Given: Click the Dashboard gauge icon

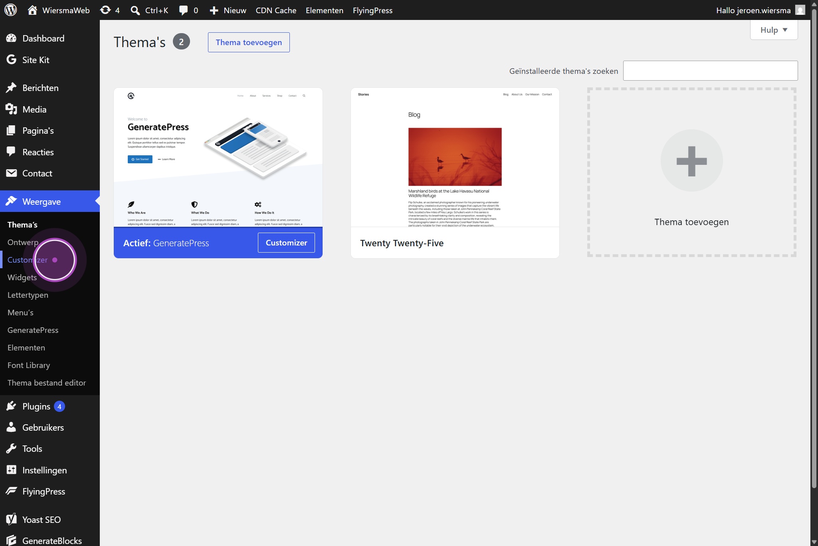Looking at the screenshot, I should [11, 38].
